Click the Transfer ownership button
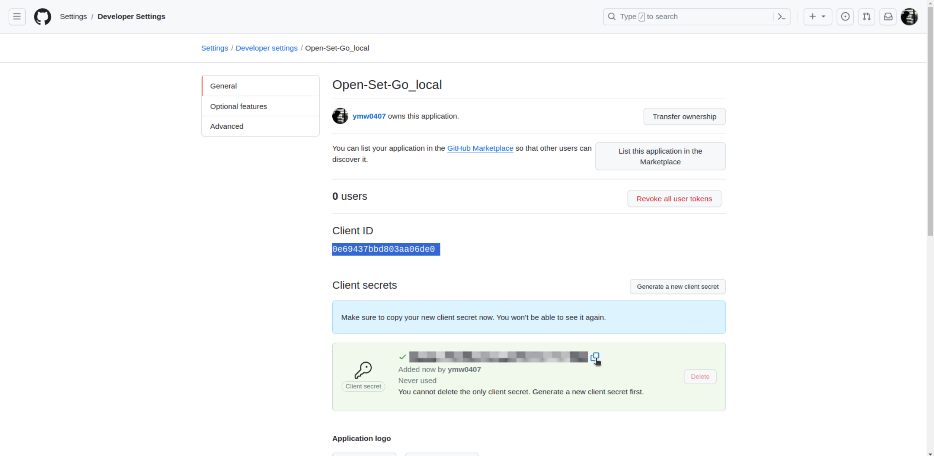The width and height of the screenshot is (934, 456). [x=684, y=116]
